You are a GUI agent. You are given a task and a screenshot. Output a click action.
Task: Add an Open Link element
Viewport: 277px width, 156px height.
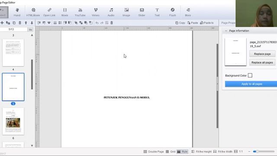[49, 12]
